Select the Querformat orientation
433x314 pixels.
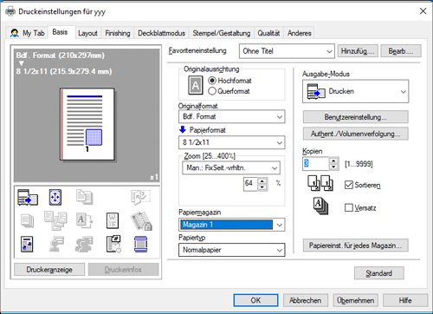point(212,91)
